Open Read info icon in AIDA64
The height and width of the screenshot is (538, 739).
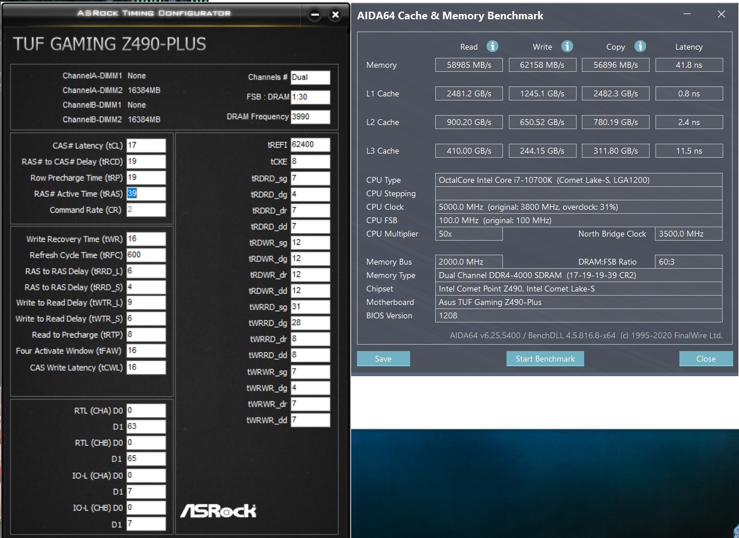tap(492, 46)
